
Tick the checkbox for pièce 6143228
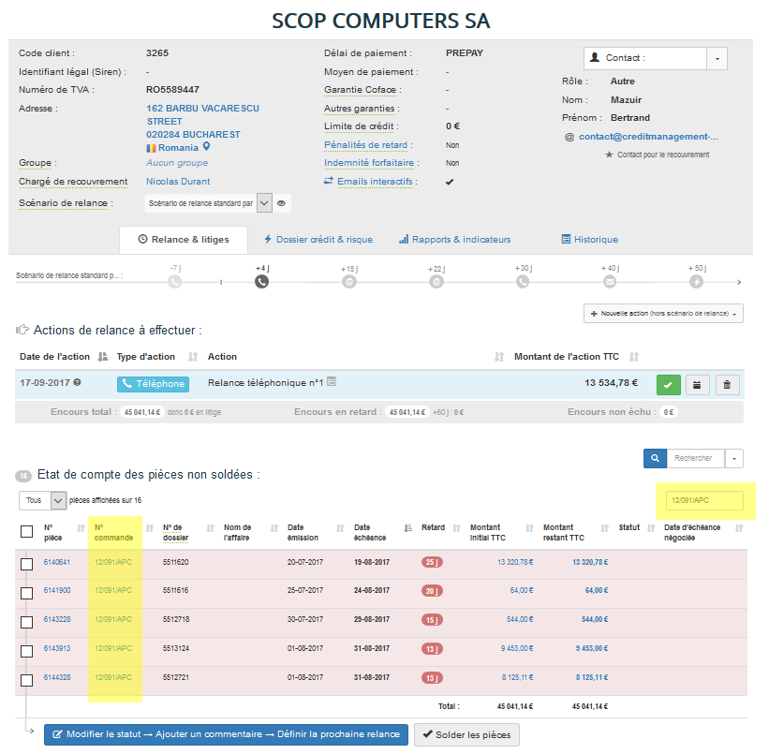(x=26, y=621)
